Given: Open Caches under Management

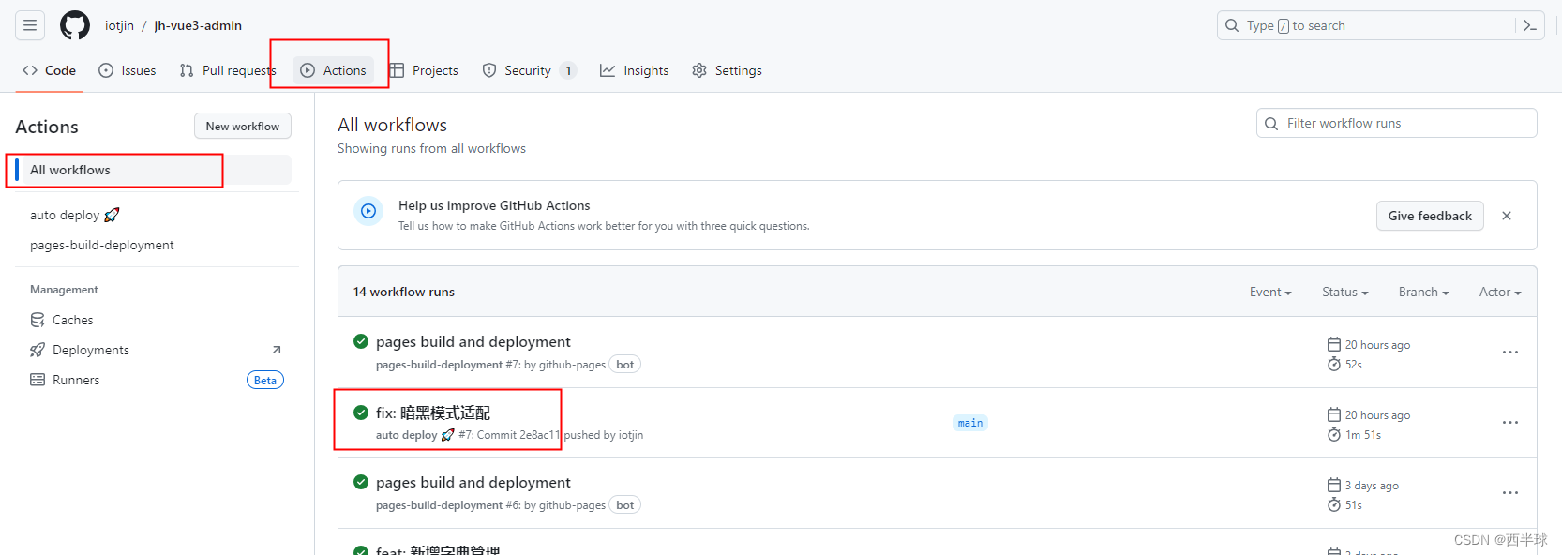Looking at the screenshot, I should (x=72, y=320).
